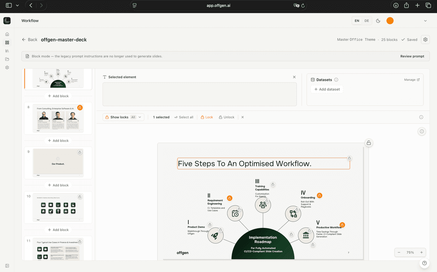
Task: Add block between slides 10 and 11
Action: pyautogui.click(x=58, y=230)
